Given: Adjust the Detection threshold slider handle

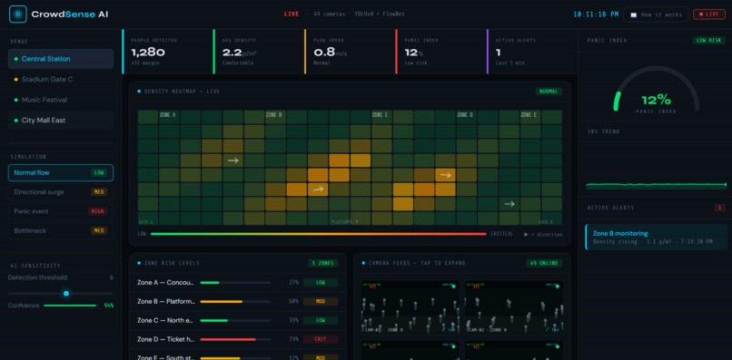Looking at the screenshot, I should pos(65,293).
